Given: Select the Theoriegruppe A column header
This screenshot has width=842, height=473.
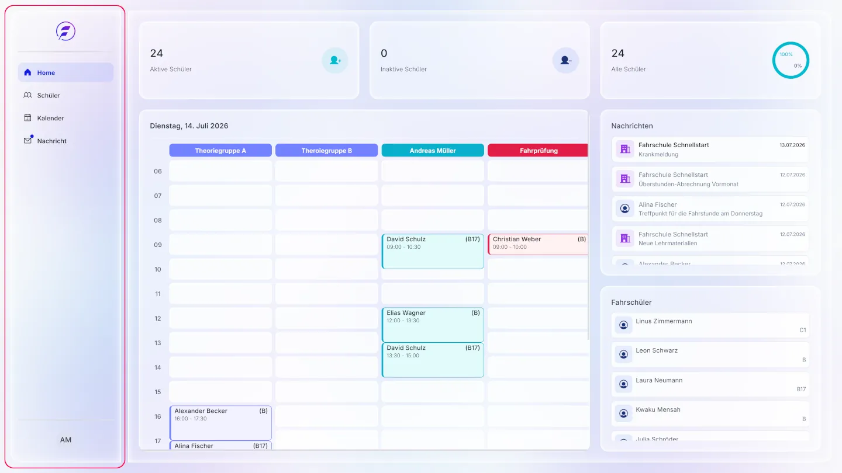Looking at the screenshot, I should (220, 150).
